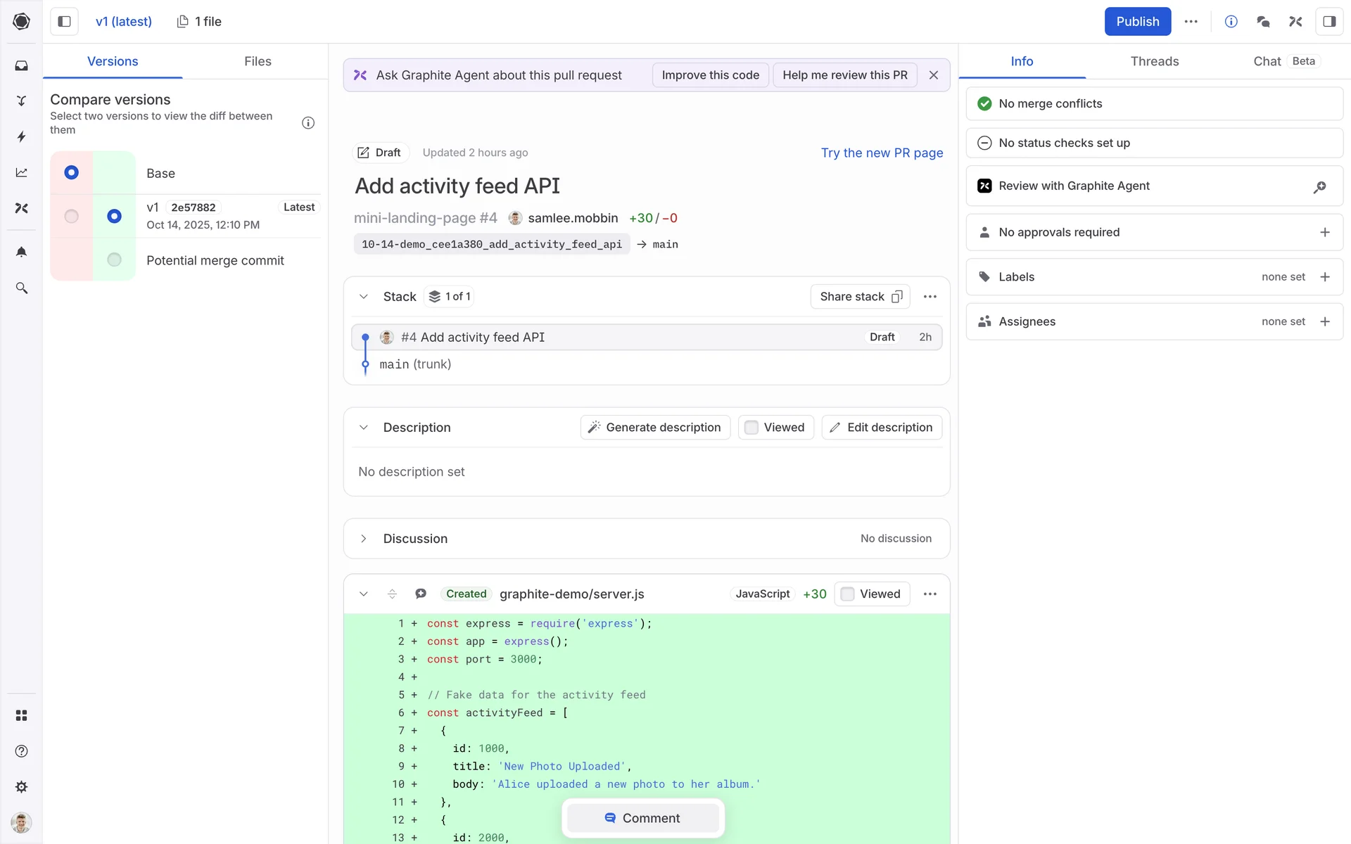
Task: Open the search magnifier in sidebar
Action: coord(21,288)
